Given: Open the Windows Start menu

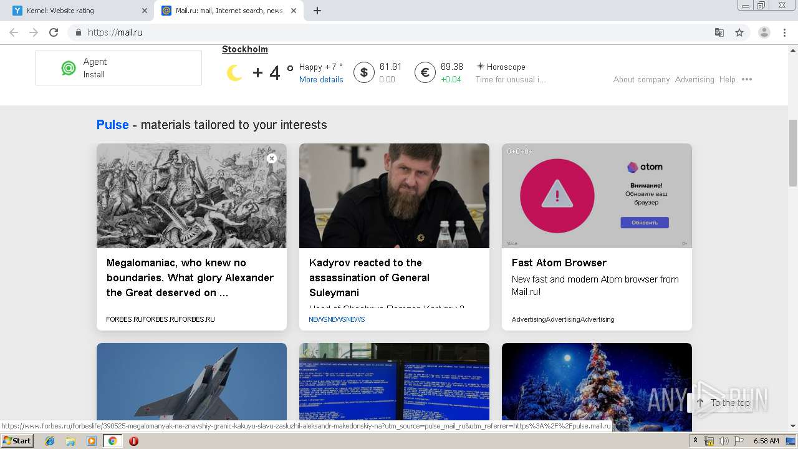Looking at the screenshot, I should (x=17, y=441).
